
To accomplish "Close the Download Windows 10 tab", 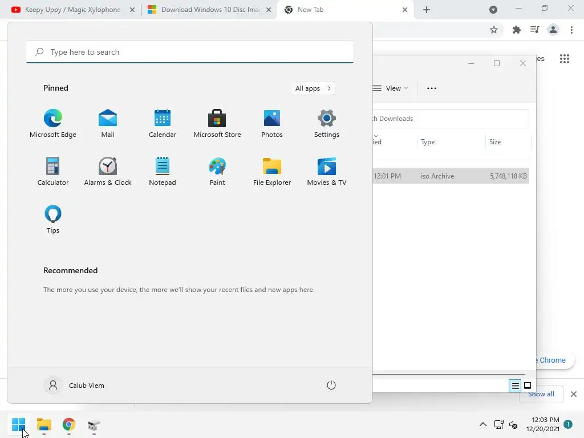I will coord(269,10).
